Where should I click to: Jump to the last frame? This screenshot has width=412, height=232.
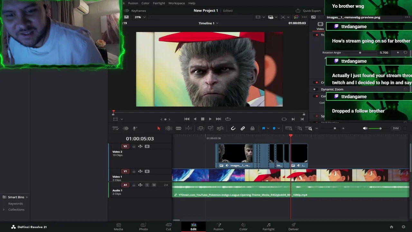pos(218,119)
